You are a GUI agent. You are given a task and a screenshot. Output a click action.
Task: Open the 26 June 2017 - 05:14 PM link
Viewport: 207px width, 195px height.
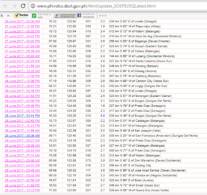click(22, 111)
